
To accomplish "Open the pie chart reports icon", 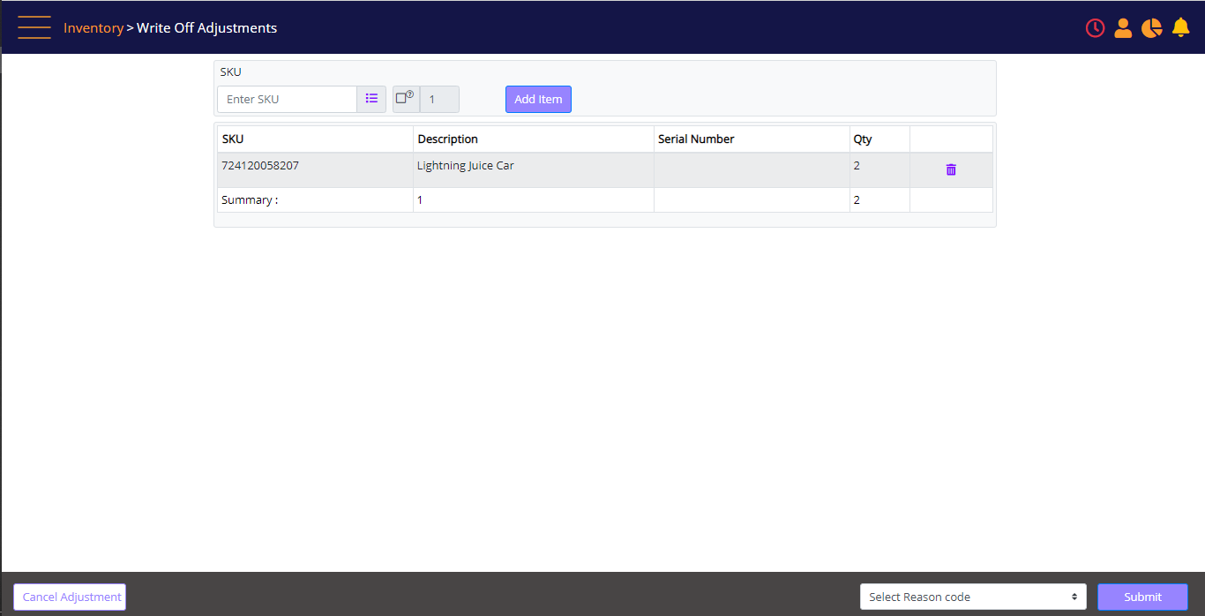I will [x=1151, y=28].
